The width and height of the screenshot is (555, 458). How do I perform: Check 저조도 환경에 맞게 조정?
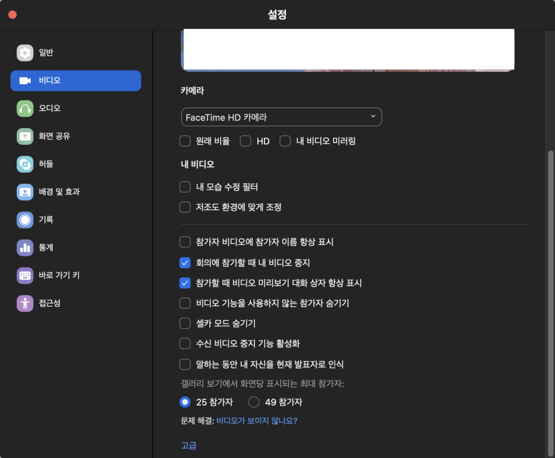185,207
